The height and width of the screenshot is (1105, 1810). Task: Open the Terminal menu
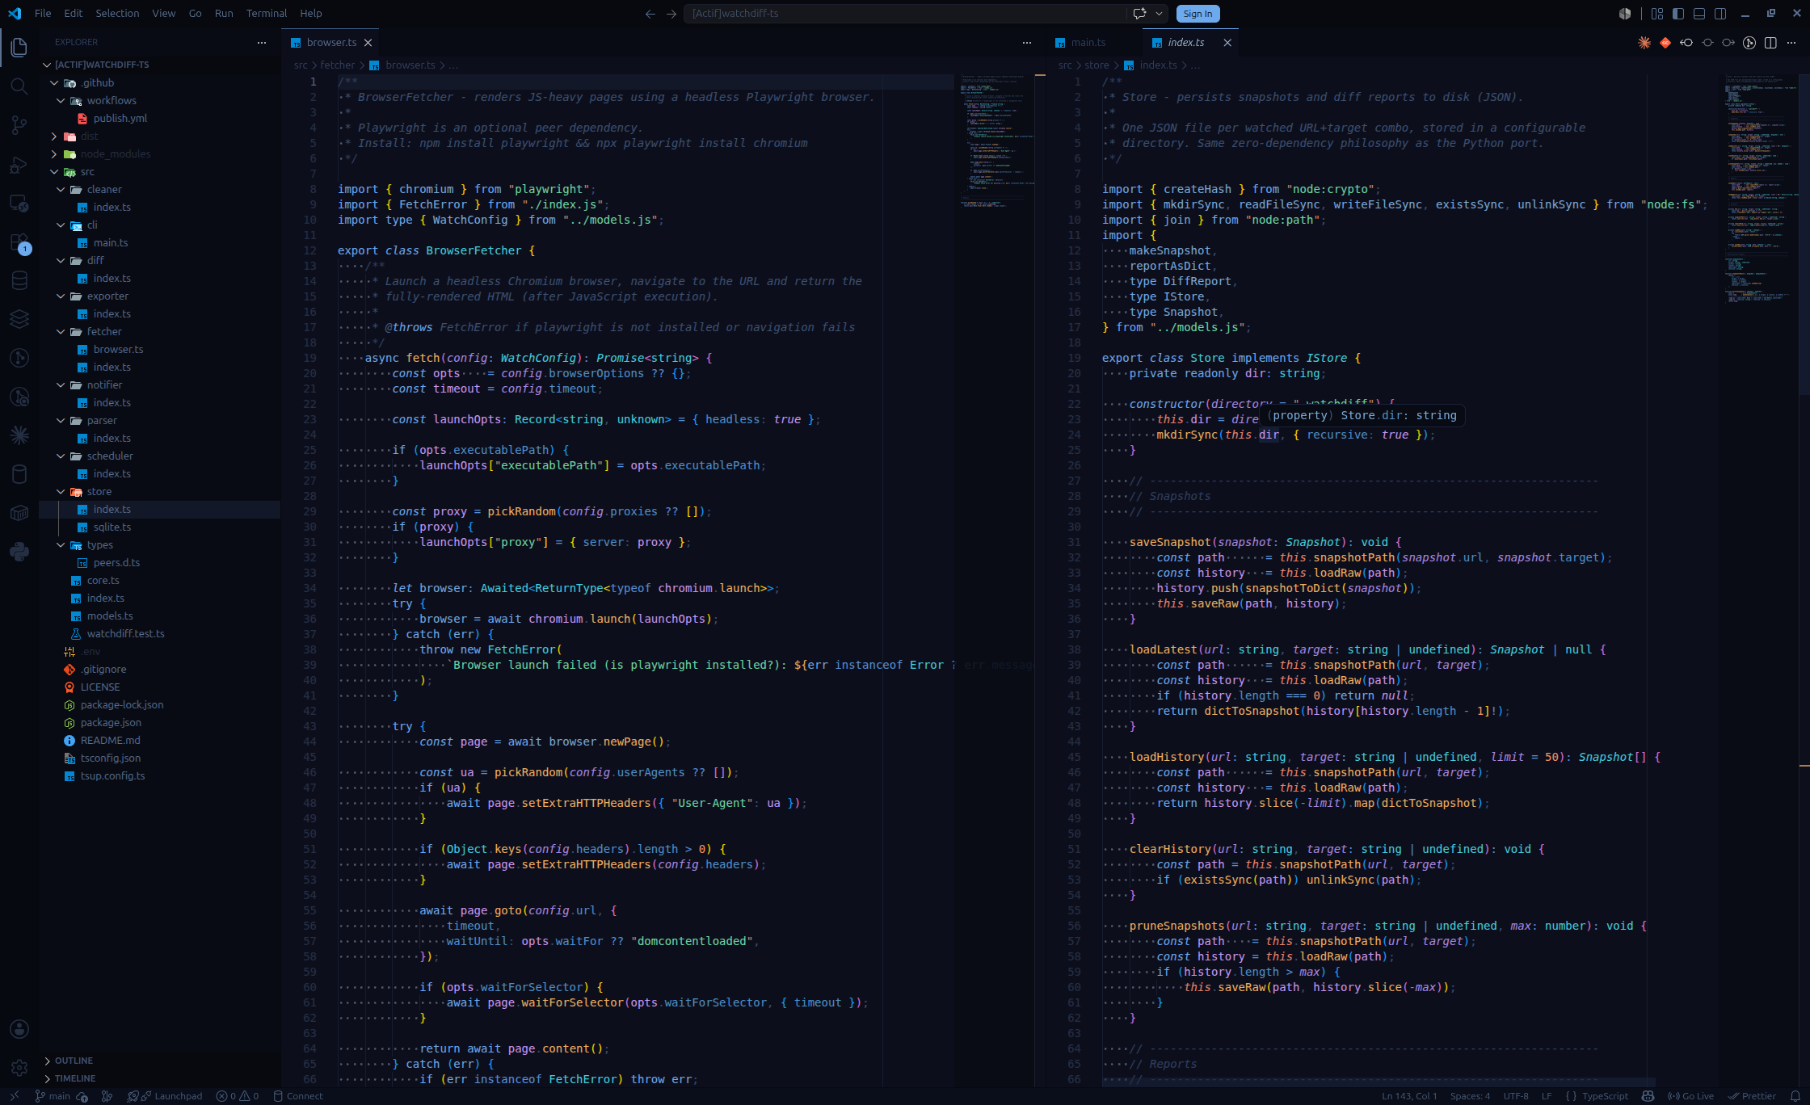pyautogui.click(x=266, y=14)
